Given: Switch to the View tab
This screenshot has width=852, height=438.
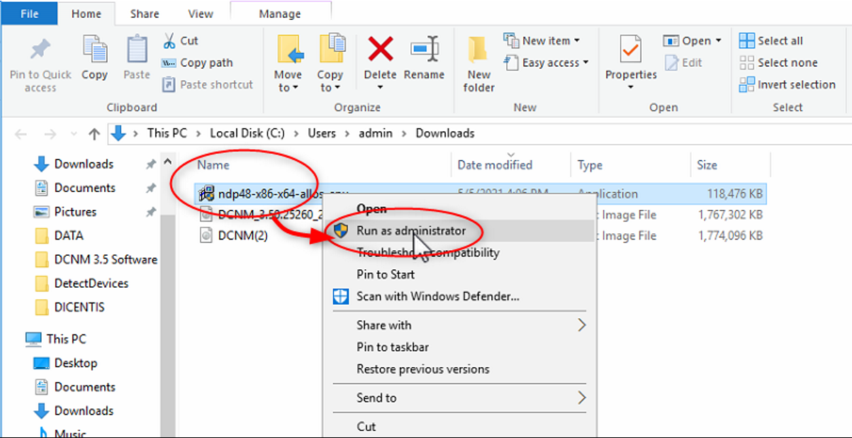Looking at the screenshot, I should click(x=201, y=13).
